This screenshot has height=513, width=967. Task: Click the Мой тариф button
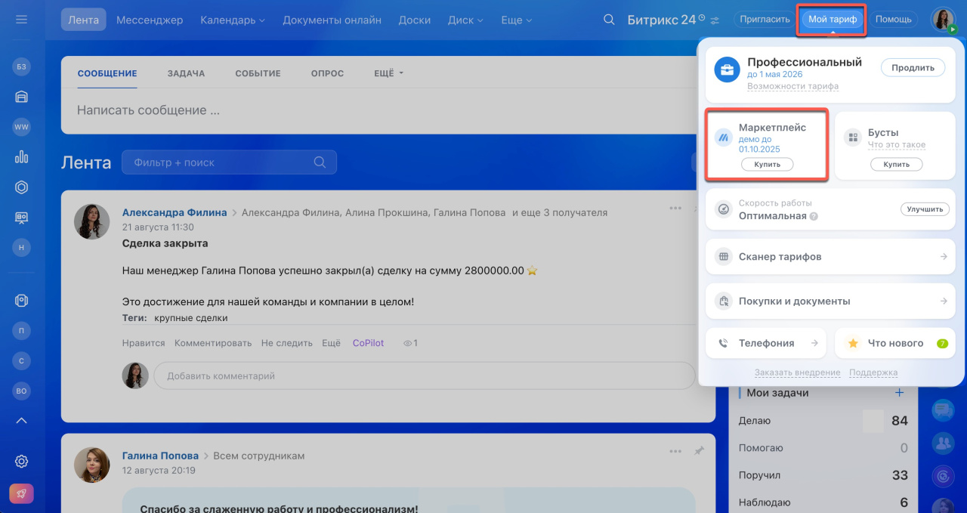coord(832,20)
